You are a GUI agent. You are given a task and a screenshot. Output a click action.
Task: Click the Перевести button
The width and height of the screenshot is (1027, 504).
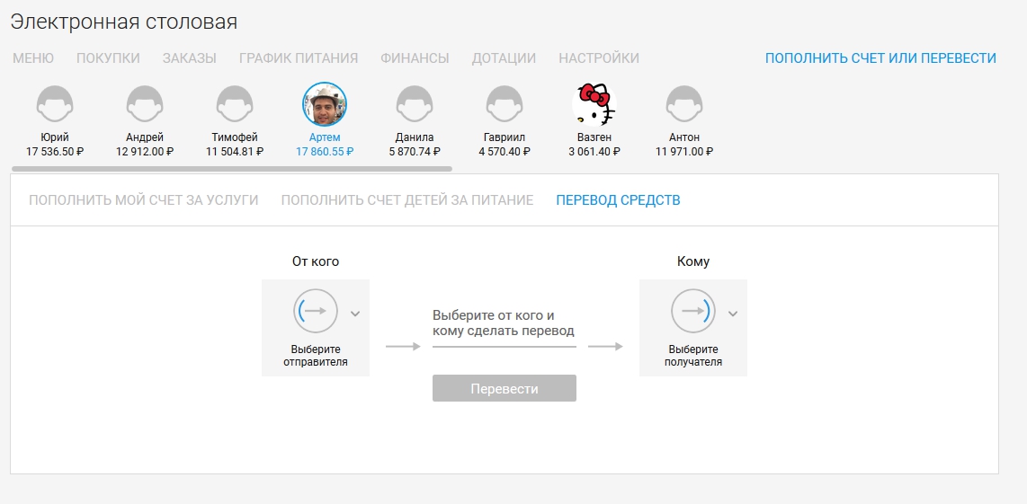[505, 388]
